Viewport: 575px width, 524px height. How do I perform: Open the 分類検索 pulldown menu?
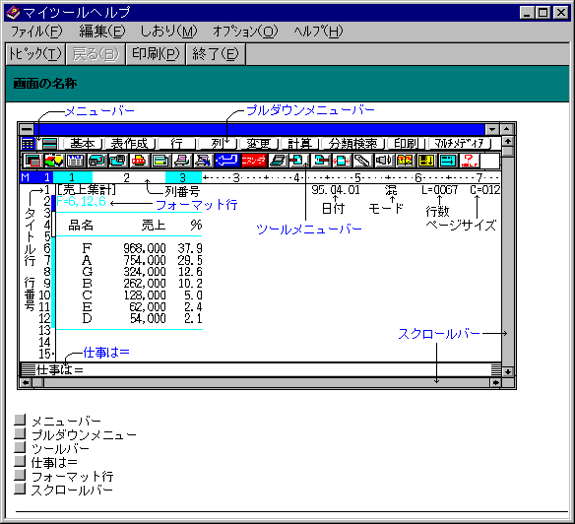352,144
